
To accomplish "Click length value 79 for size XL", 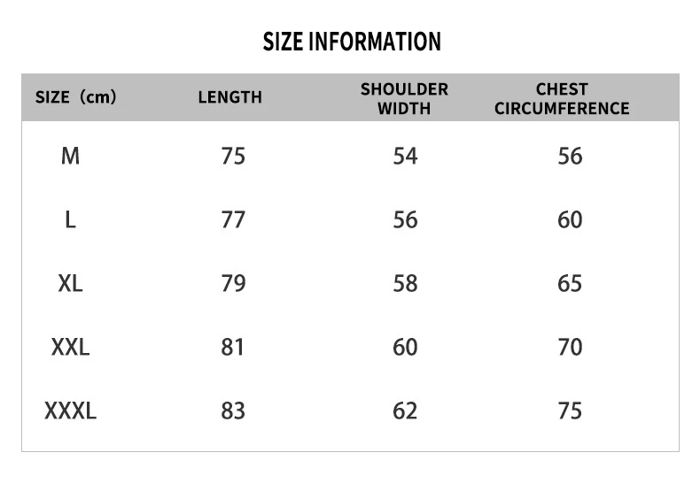I will tap(233, 284).
